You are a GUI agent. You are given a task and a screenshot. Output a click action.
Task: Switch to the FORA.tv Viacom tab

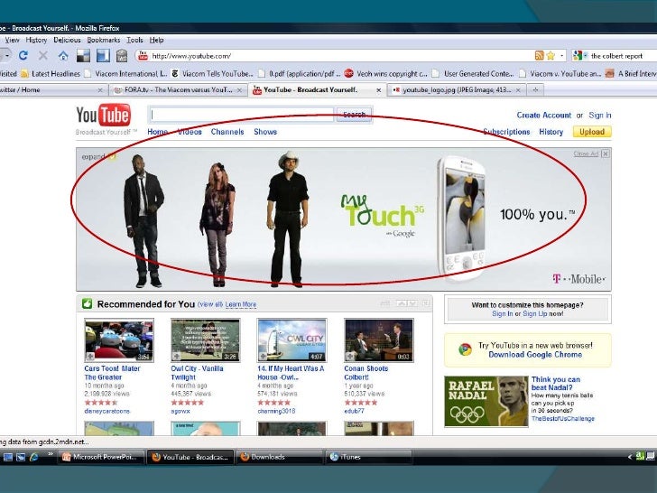[x=178, y=90]
